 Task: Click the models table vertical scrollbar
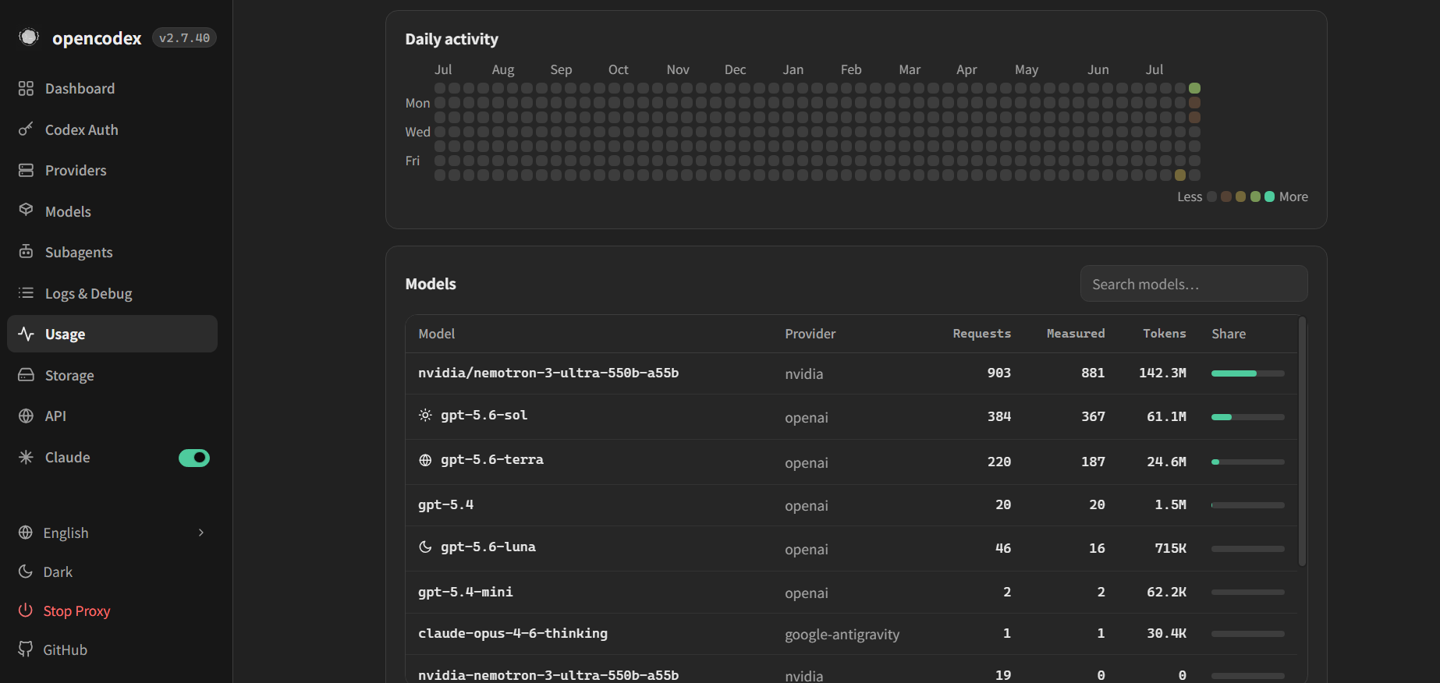[x=1302, y=441]
